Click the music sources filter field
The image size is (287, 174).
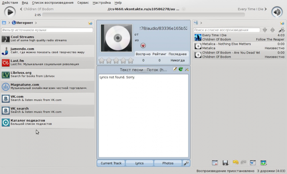click(x=47, y=30)
